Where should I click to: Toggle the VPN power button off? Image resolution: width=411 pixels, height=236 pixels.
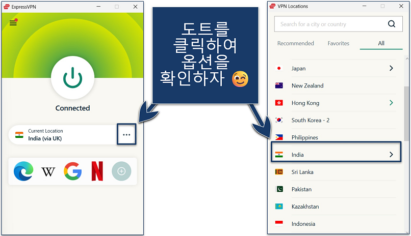tap(72, 78)
